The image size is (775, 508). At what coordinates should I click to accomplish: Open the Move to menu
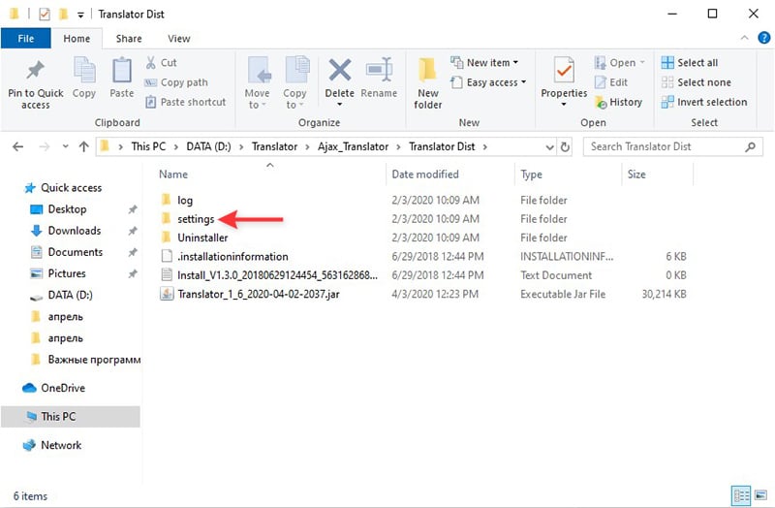pos(257,83)
